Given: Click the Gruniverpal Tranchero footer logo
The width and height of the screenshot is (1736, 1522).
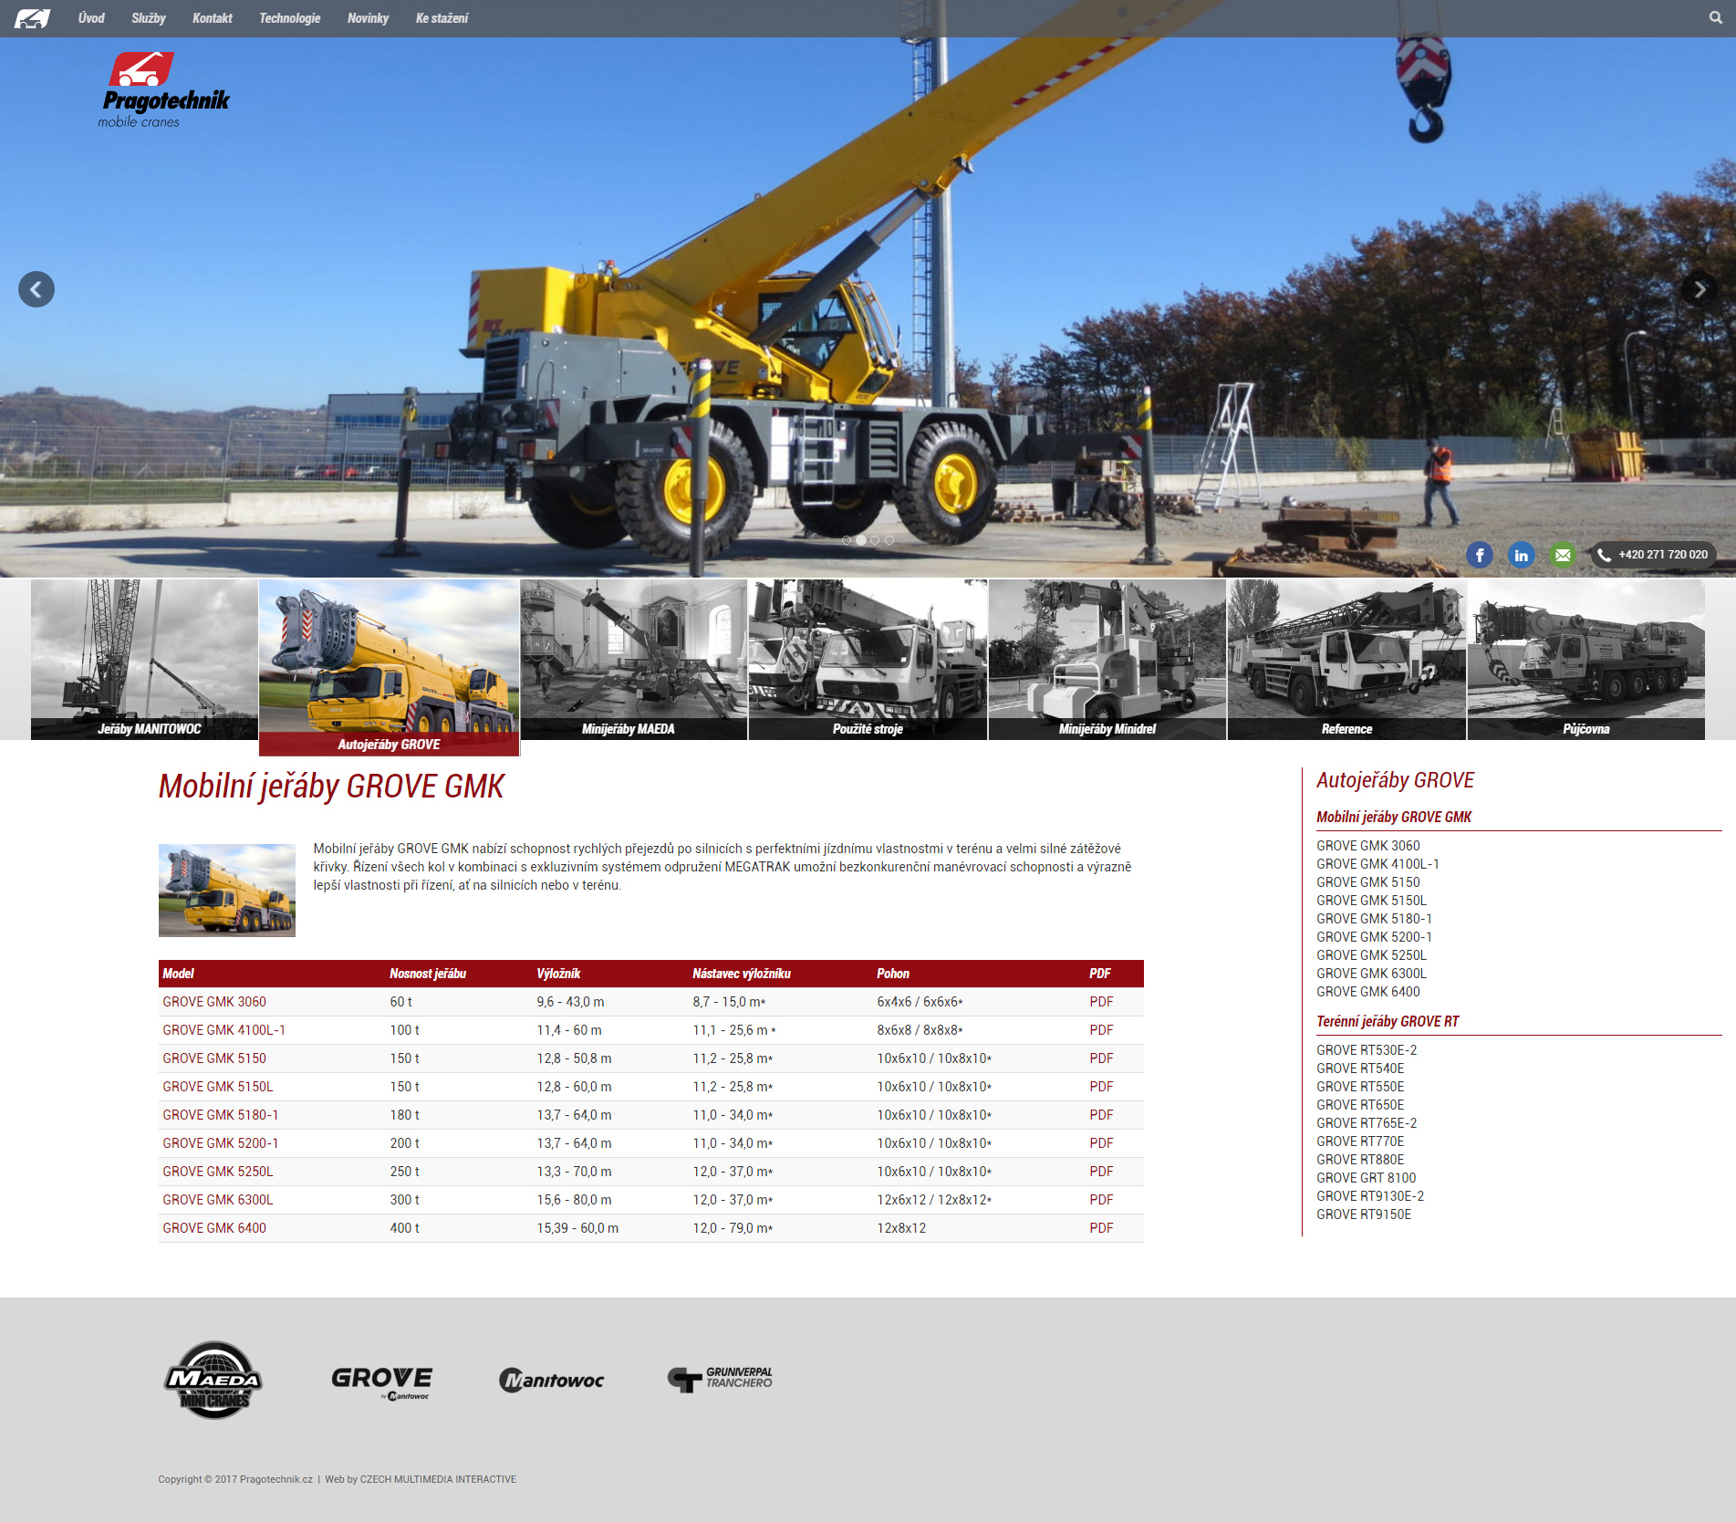Looking at the screenshot, I should tap(720, 1379).
